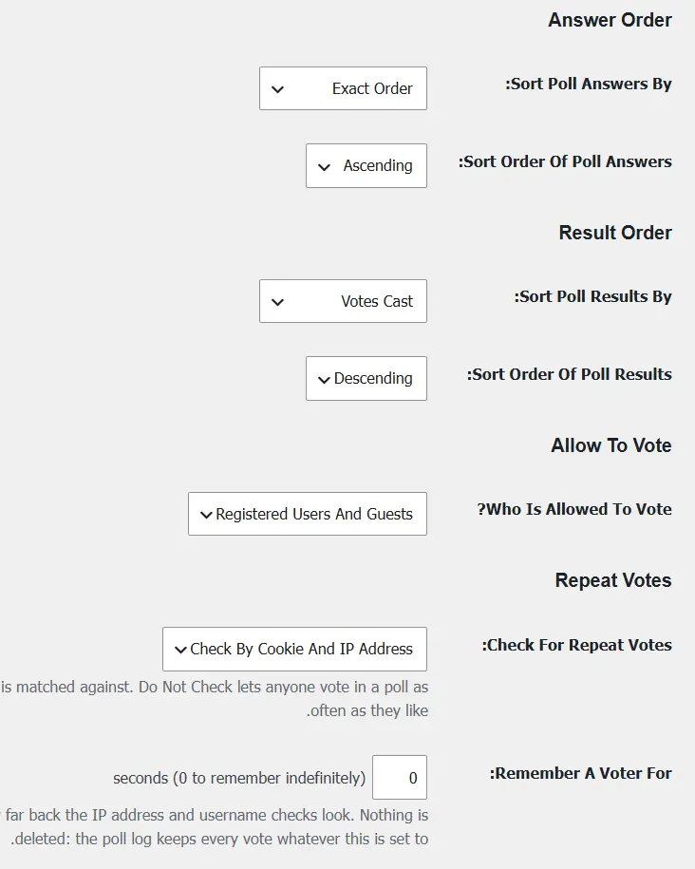Viewport: 695px width, 869px height.
Task: Click the chevron arrow in Exact Order box
Action: tap(277, 89)
